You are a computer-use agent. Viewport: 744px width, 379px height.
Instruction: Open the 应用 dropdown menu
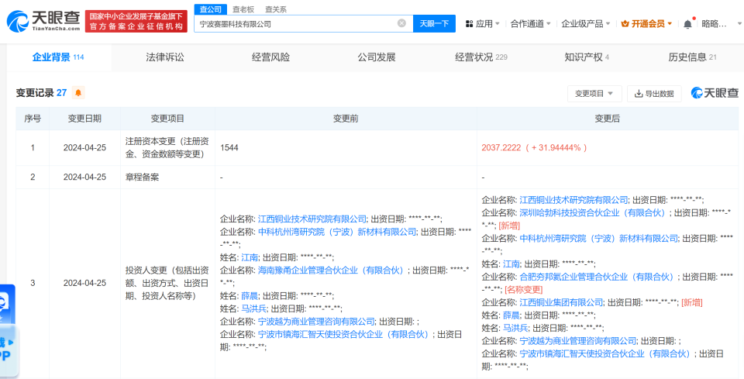pyautogui.click(x=483, y=24)
